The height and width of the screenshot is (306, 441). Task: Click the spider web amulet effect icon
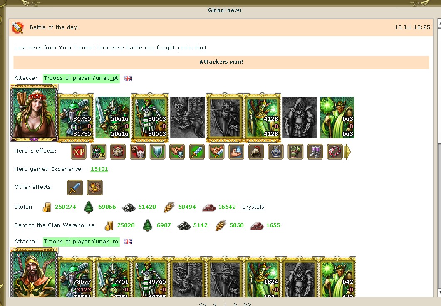point(275,152)
